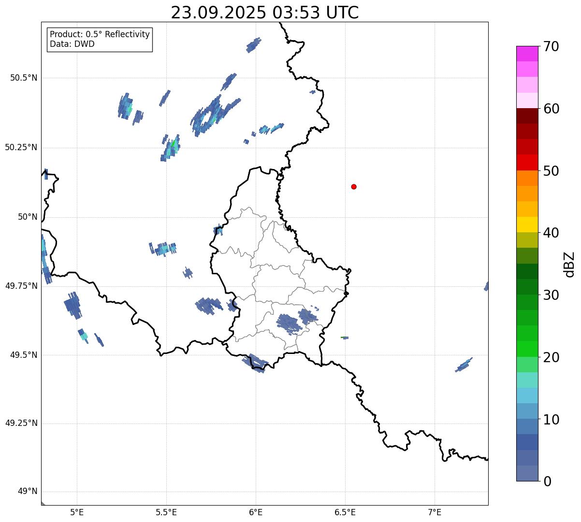Image resolution: width=581 pixels, height=522 pixels.
Task: Click the 70 colorbar tick label
Action: 551,47
